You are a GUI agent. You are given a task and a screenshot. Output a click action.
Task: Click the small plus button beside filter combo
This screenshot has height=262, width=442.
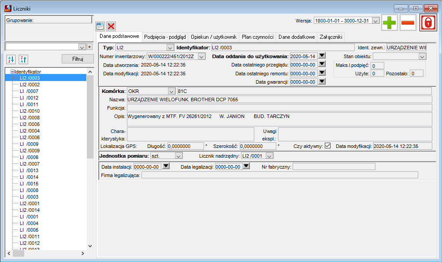click(x=89, y=47)
